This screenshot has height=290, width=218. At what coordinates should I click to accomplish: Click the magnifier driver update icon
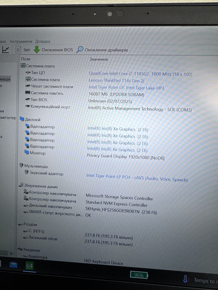80,50
